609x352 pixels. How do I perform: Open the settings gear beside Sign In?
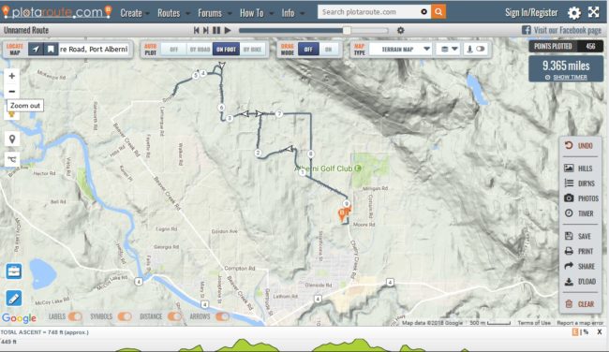[574, 13]
